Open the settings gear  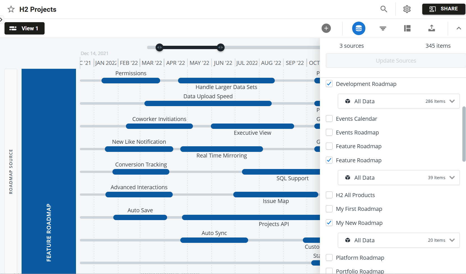(x=407, y=9)
